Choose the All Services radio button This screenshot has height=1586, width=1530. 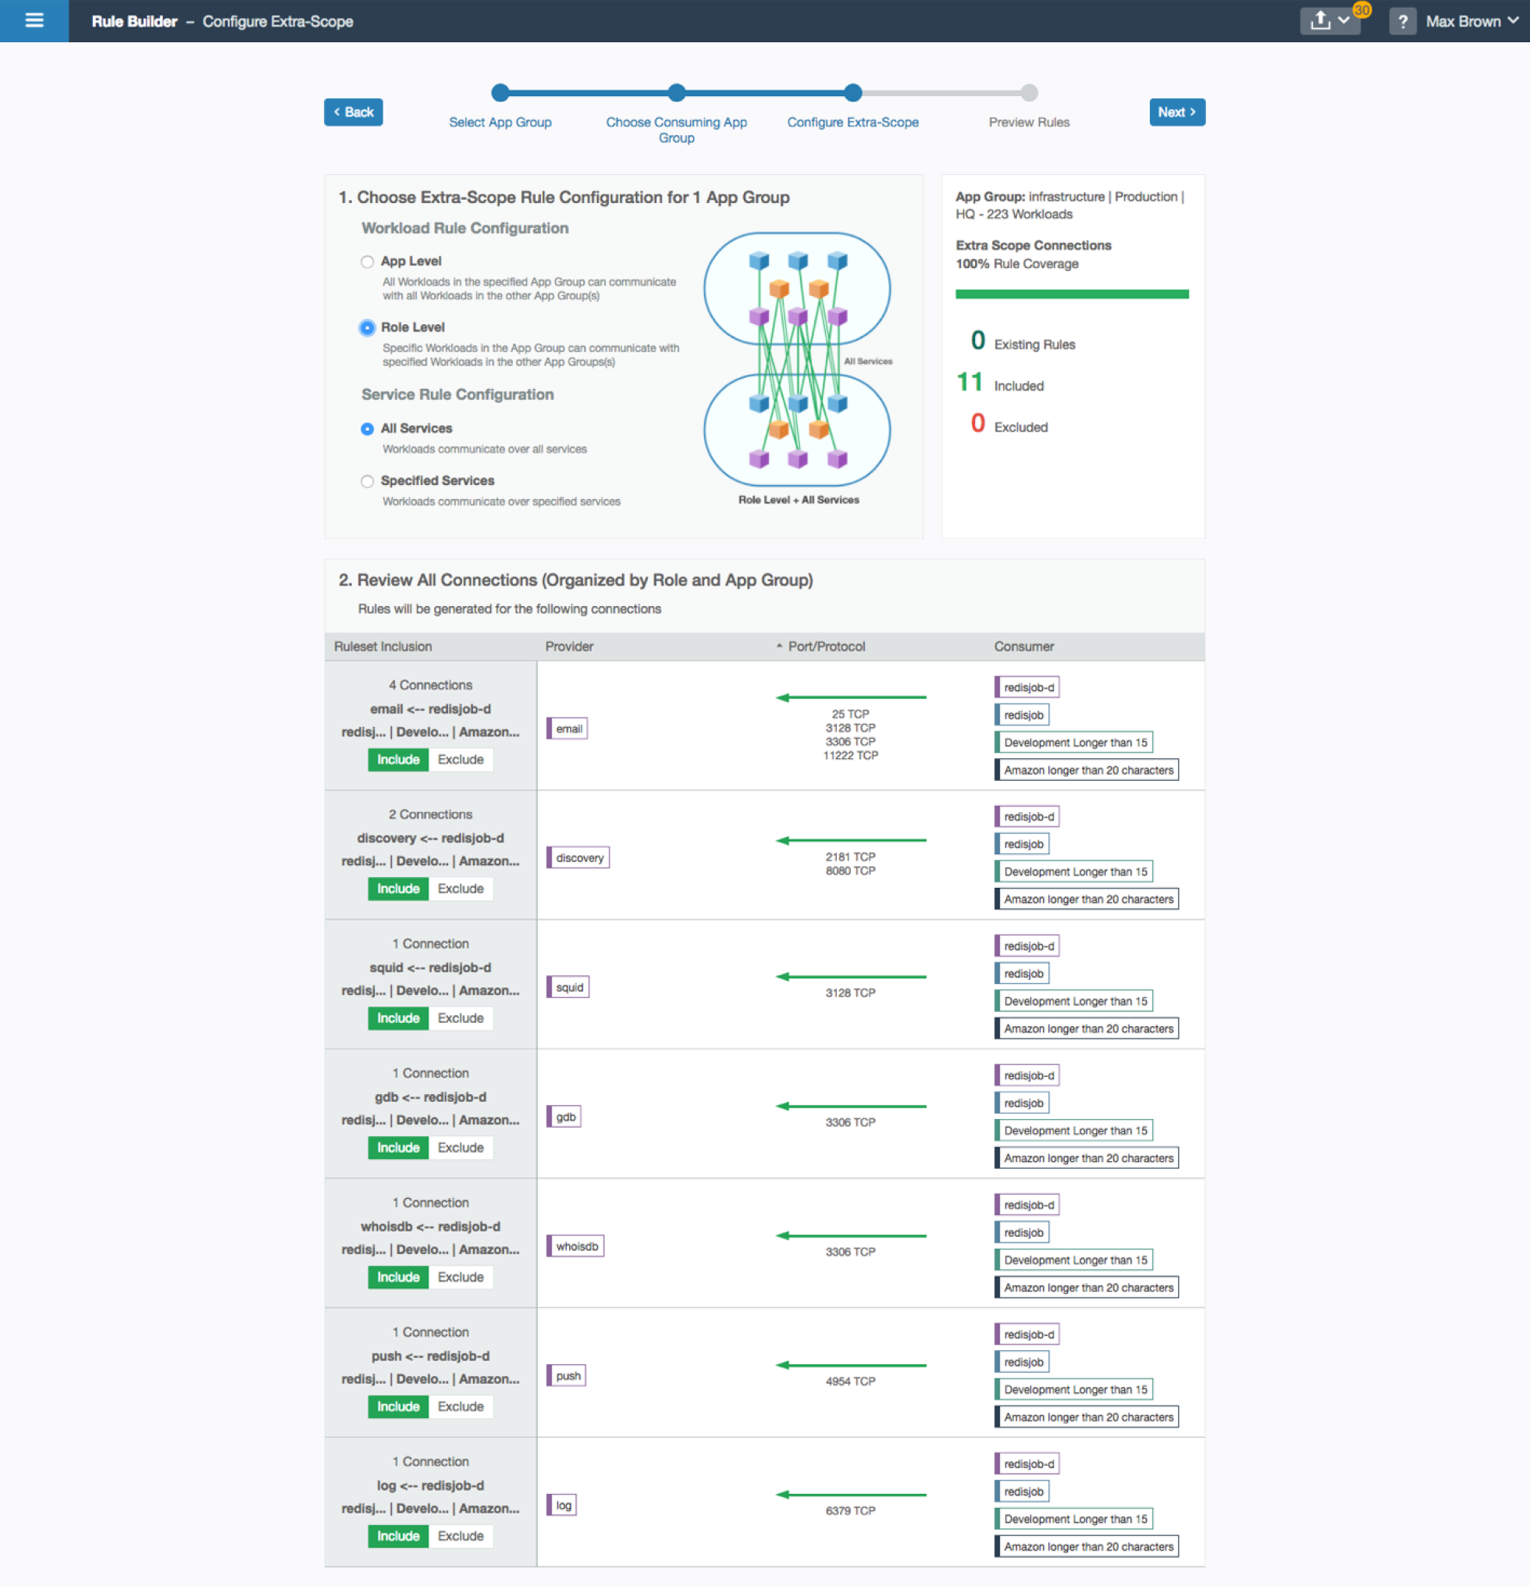click(368, 429)
